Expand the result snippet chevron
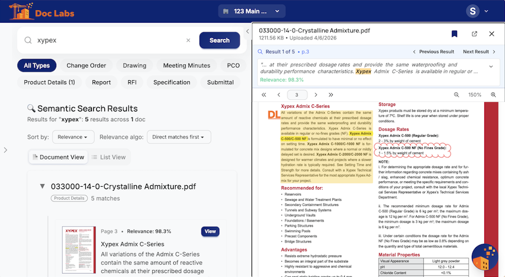 click(x=491, y=67)
